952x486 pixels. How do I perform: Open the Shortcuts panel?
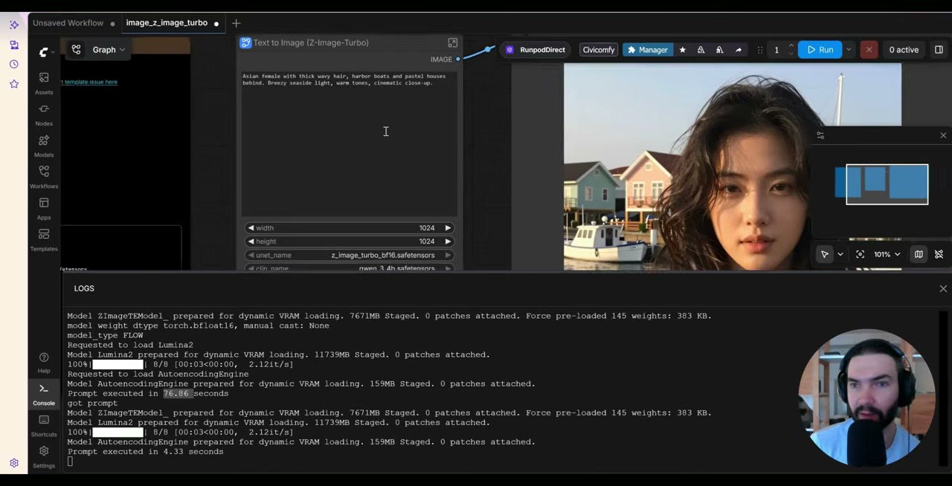coord(44,425)
